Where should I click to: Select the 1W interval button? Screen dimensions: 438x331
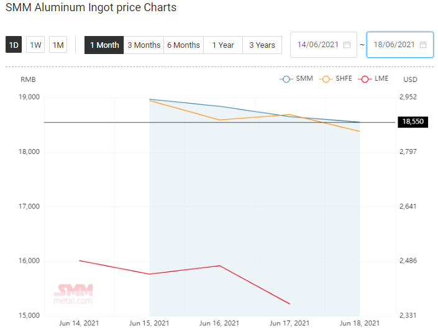(x=35, y=45)
